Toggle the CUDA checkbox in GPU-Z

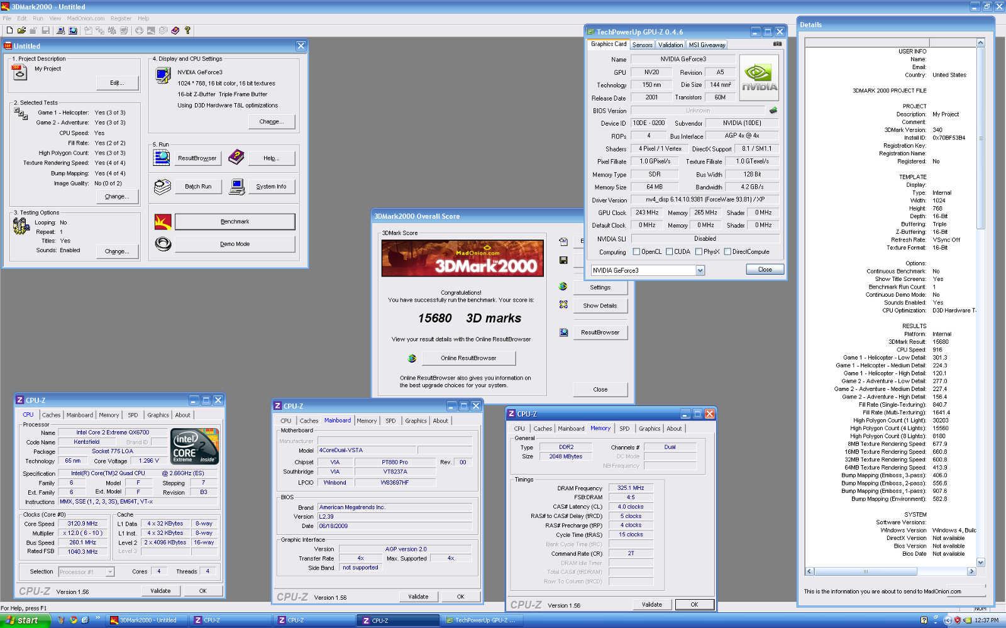click(669, 251)
